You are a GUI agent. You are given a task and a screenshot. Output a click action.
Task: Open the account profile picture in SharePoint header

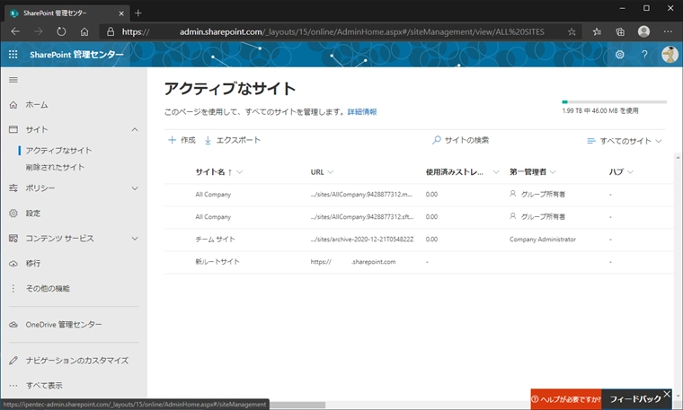tap(670, 55)
